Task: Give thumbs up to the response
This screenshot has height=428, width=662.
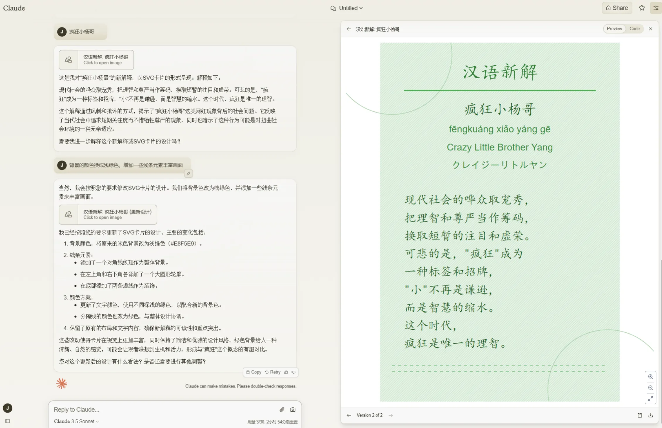Action: 286,372
